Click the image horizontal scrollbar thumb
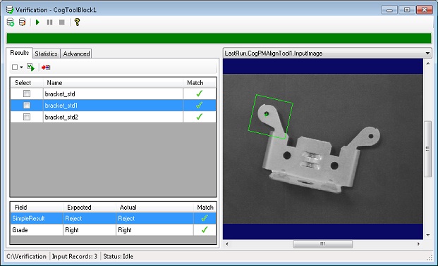This screenshot has width=438, height=266. [322, 244]
